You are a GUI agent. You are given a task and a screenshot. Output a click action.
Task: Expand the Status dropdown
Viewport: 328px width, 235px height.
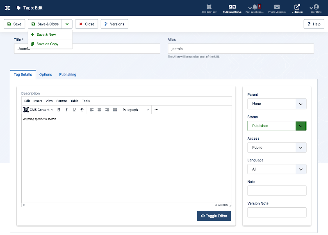(x=277, y=126)
